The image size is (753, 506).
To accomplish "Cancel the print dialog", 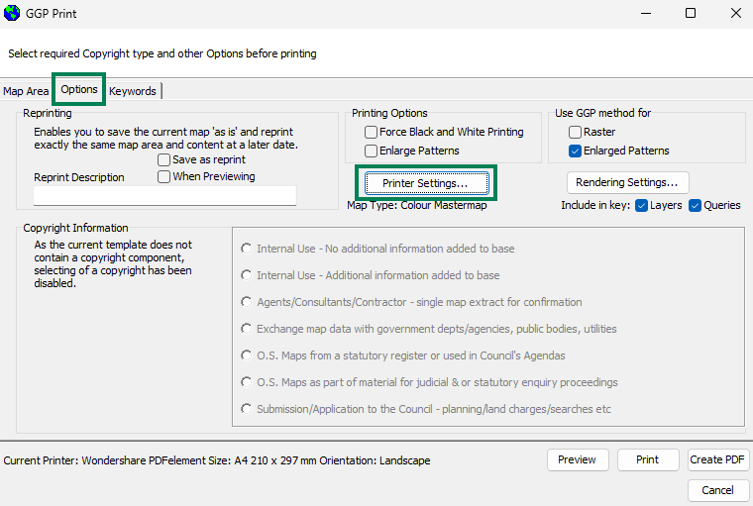I will [718, 490].
